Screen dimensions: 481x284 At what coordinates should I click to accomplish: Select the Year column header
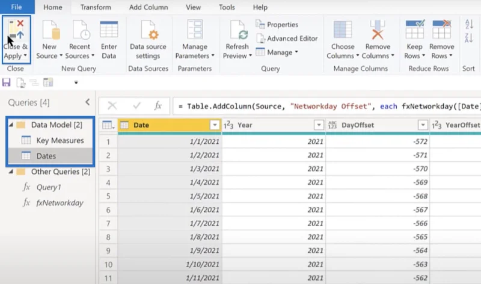pyautogui.click(x=274, y=125)
